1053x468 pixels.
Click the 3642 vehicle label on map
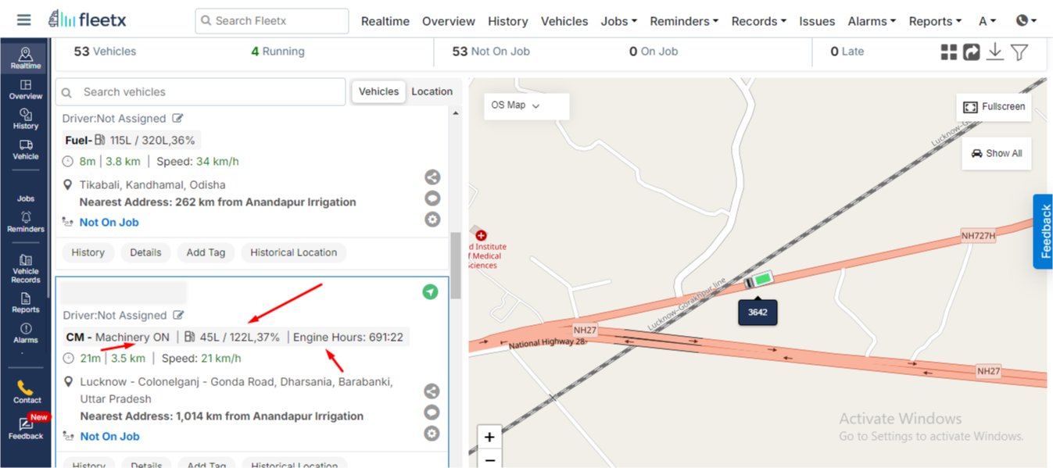758,312
